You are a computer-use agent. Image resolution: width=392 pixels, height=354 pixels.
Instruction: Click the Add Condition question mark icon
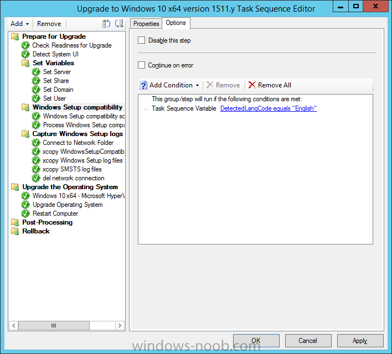coord(143,85)
